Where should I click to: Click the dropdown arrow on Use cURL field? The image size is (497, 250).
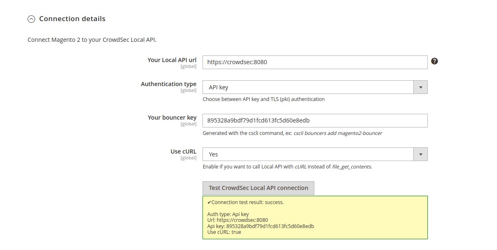[421, 154]
